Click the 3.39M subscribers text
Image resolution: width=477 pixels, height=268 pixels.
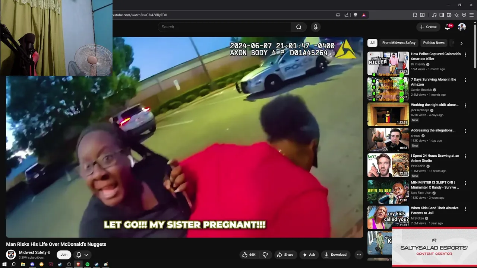(x=31, y=258)
